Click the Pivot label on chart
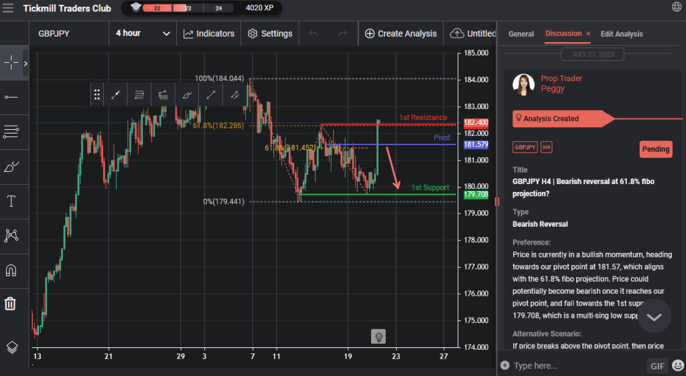 coord(442,138)
